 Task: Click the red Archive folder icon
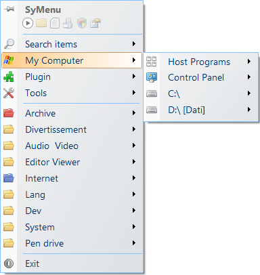[x=9, y=113]
